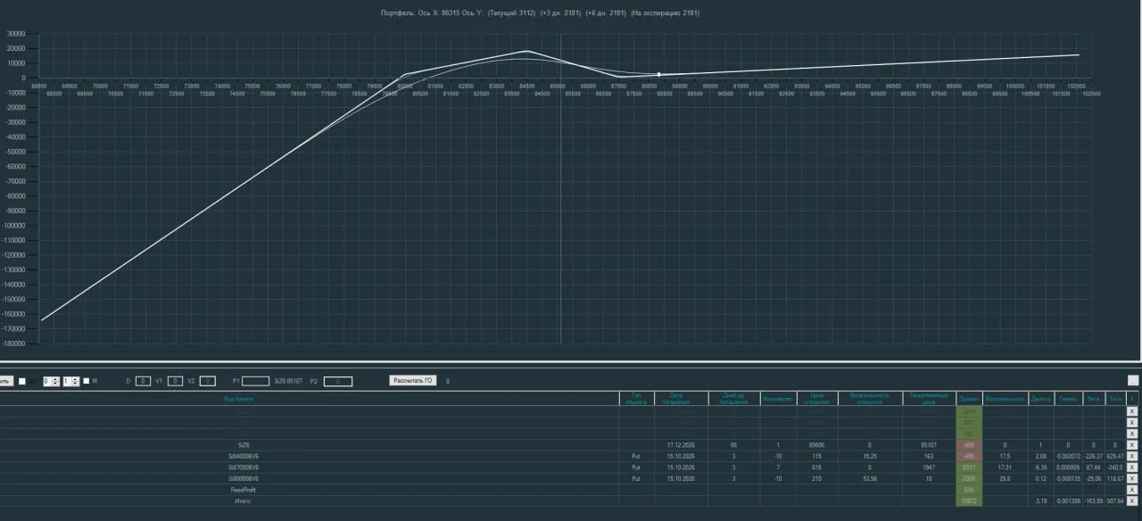This screenshot has width=1142, height=521.
Task: Focus the V1 input field
Action: [175, 381]
